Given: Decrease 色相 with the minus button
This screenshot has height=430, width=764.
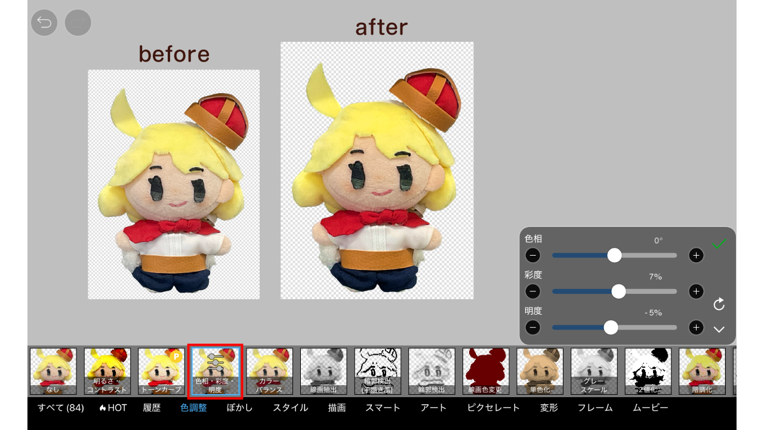Looking at the screenshot, I should click(533, 256).
